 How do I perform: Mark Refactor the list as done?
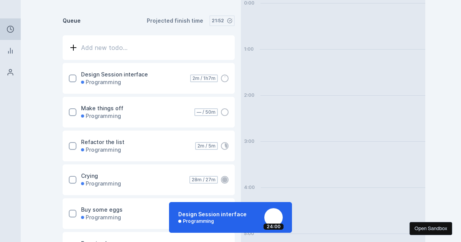tap(73, 146)
